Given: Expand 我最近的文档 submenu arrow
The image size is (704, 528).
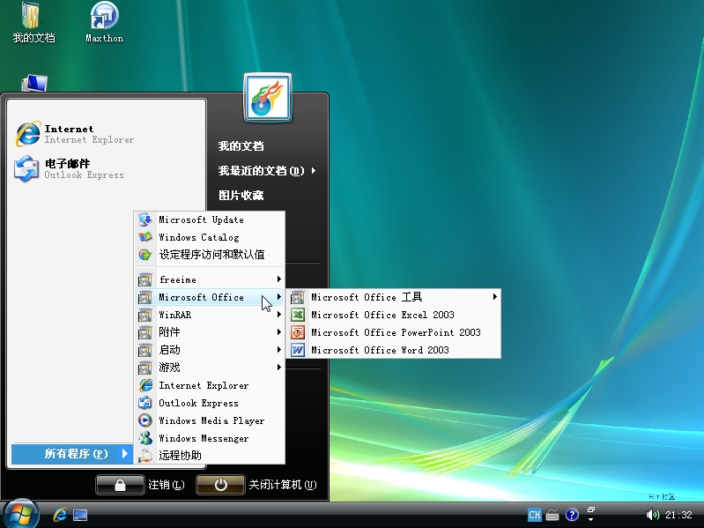Looking at the screenshot, I should tap(313, 171).
